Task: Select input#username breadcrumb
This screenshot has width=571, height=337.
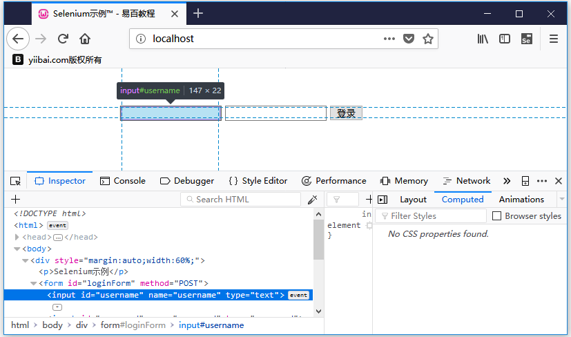Action: coord(211,325)
